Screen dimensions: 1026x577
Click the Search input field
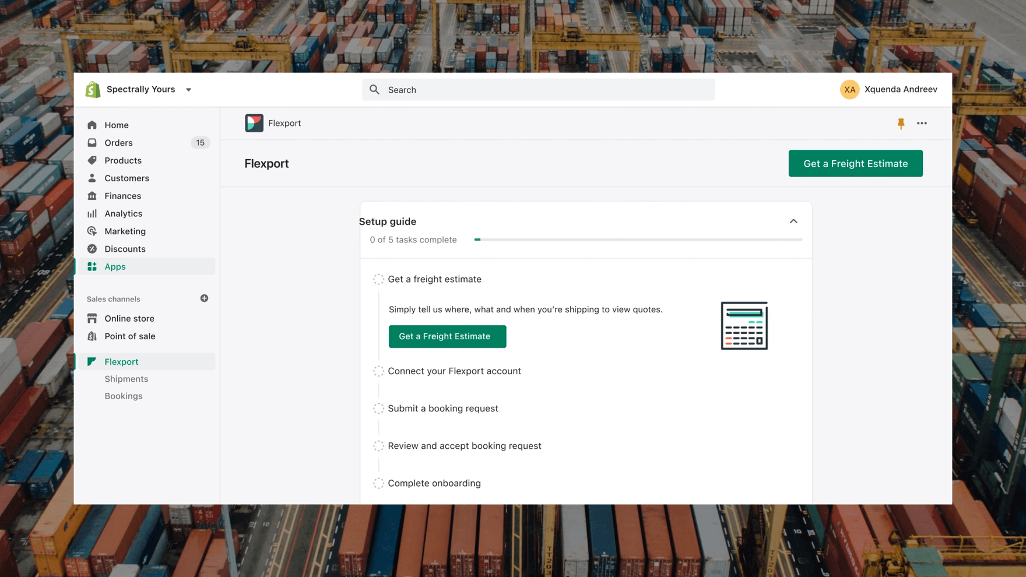(x=538, y=90)
